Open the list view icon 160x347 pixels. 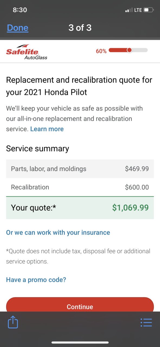(x=146, y=322)
